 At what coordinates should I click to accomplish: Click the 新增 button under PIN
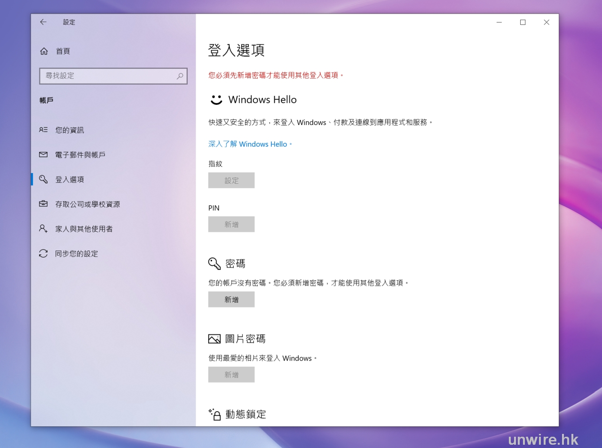(231, 224)
